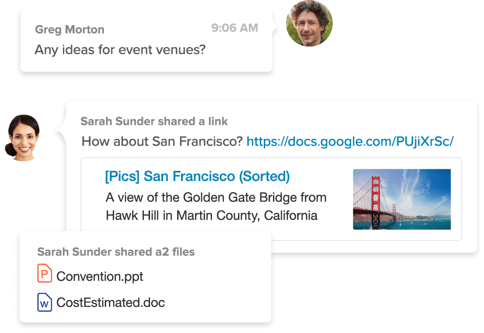Select the "How about San Francisco?" text
The height and width of the screenshot is (333, 484).
(x=162, y=142)
